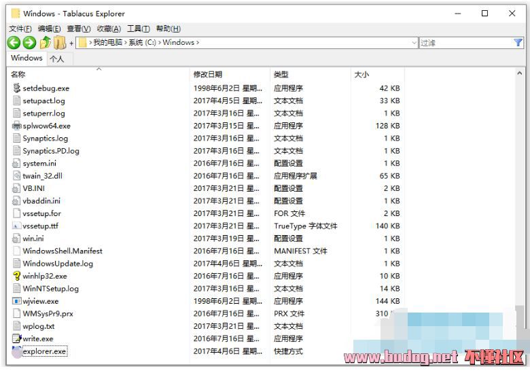Click the WindowsShell.Manifest file icon

point(16,251)
